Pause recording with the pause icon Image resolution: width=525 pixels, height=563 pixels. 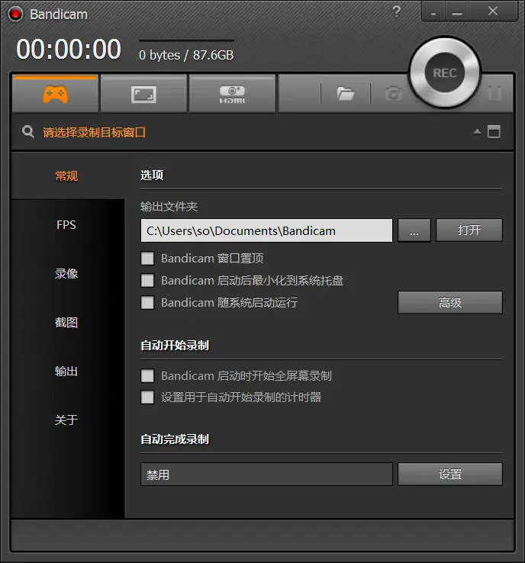494,93
